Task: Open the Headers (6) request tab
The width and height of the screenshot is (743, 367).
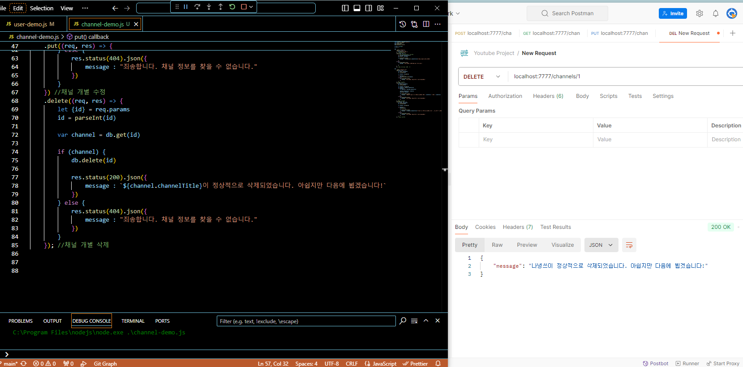Action: (548, 96)
